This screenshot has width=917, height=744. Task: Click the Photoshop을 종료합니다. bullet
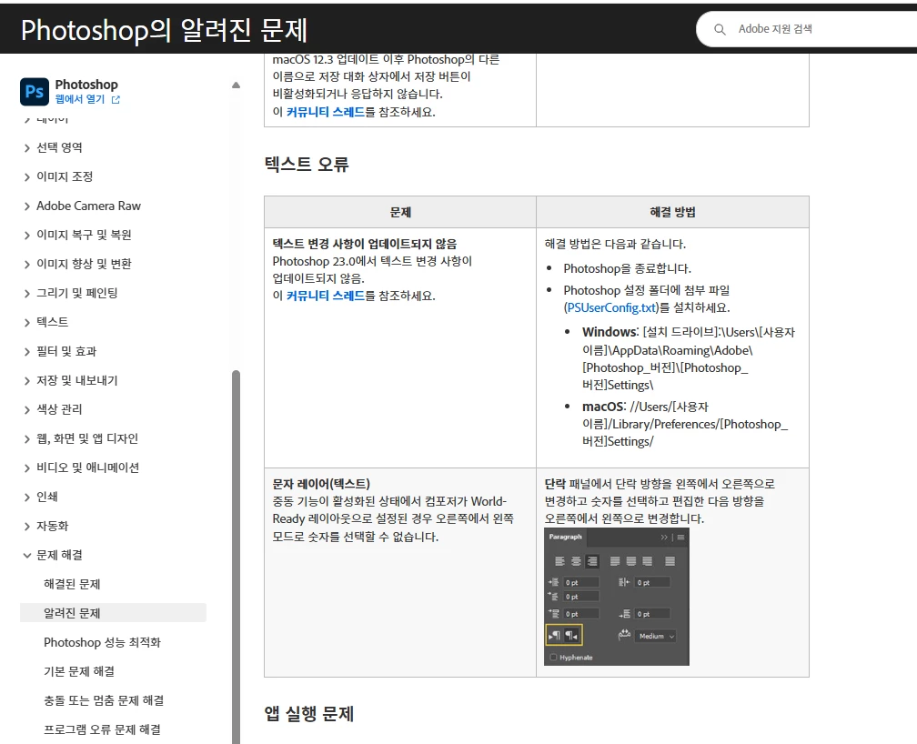coord(627,268)
